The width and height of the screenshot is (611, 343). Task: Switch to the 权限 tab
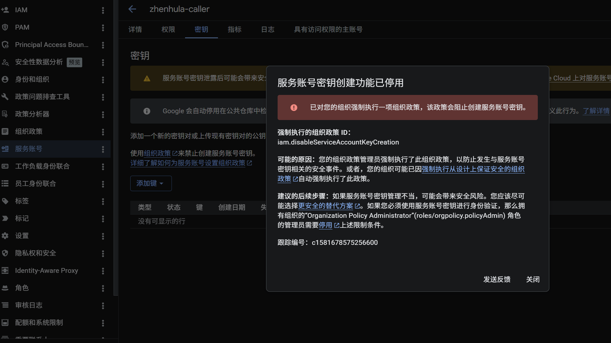(x=168, y=30)
